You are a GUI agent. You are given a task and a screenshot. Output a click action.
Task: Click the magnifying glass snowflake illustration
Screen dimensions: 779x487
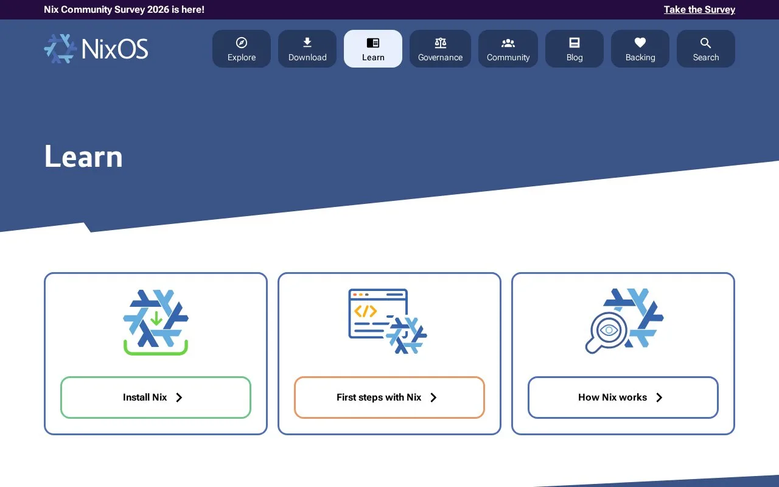pos(624,321)
